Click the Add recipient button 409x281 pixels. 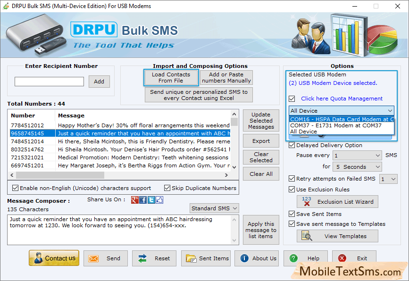click(x=99, y=82)
